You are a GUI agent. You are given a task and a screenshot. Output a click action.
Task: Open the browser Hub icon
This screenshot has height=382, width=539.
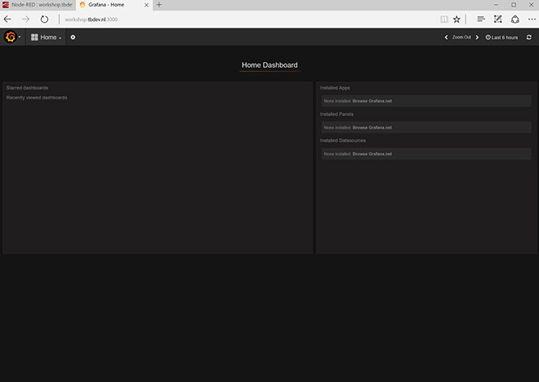[481, 19]
